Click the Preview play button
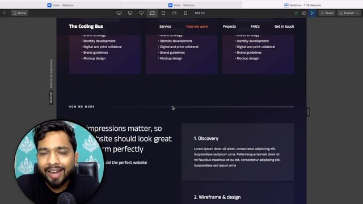 (x=313, y=13)
